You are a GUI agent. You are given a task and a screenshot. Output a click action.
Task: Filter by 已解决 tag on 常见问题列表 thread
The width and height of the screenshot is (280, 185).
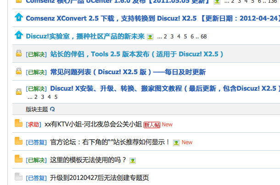tap(36, 72)
